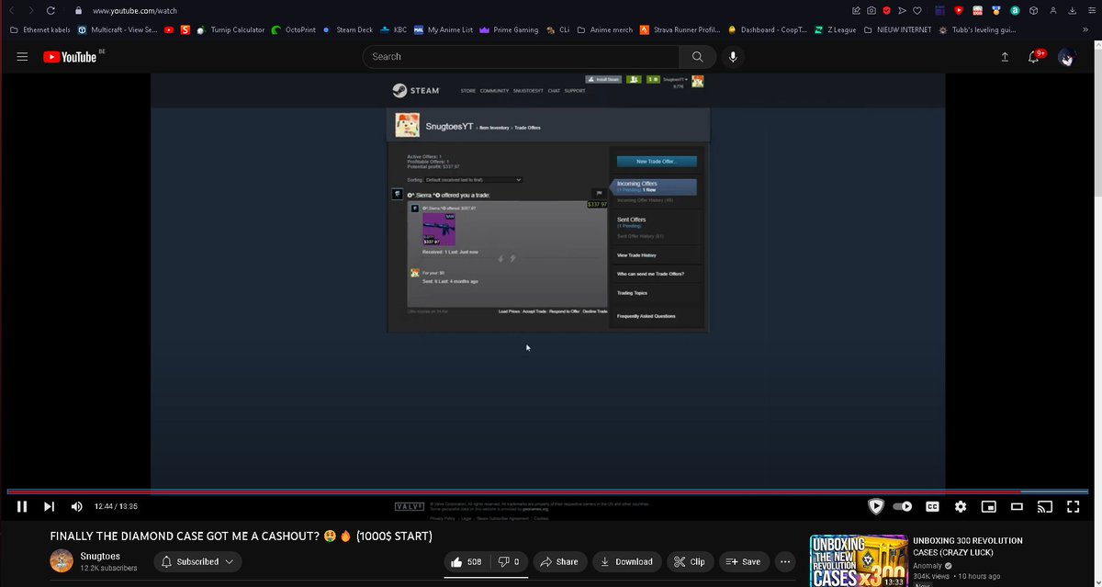Open YouTube bookmark icon in bar
This screenshot has width=1102, height=587.
point(169,29)
